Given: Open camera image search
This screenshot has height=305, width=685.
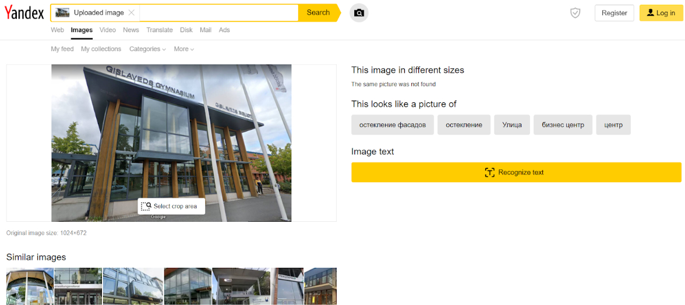Looking at the screenshot, I should (359, 13).
